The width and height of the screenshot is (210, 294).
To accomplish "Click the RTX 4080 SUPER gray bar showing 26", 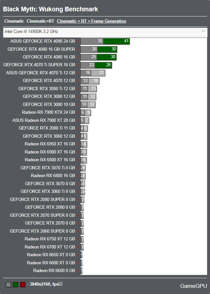I will coord(89,49).
